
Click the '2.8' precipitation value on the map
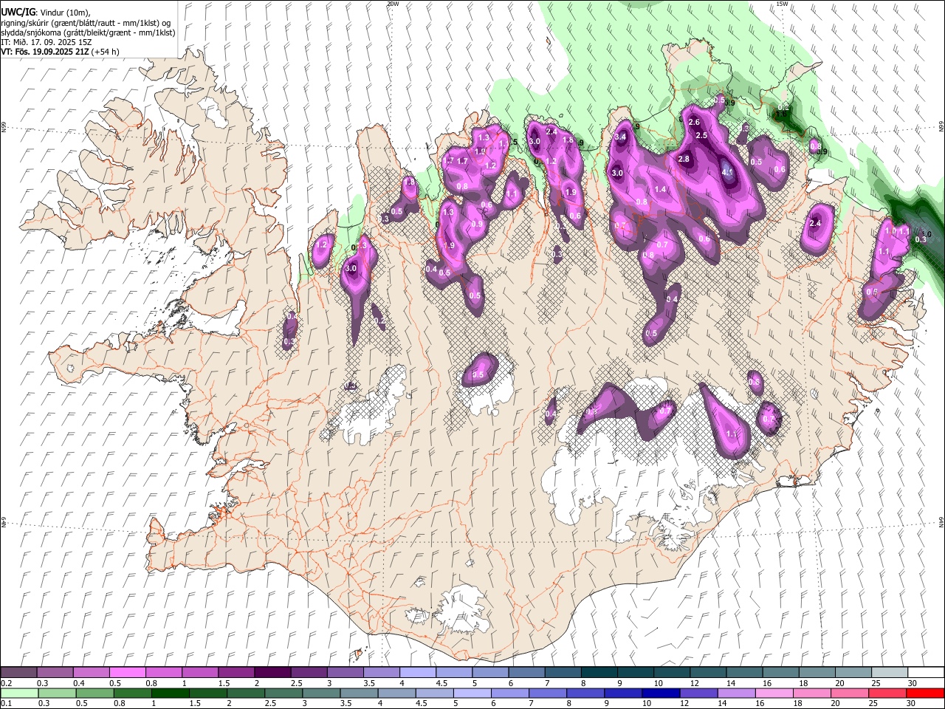(684, 159)
